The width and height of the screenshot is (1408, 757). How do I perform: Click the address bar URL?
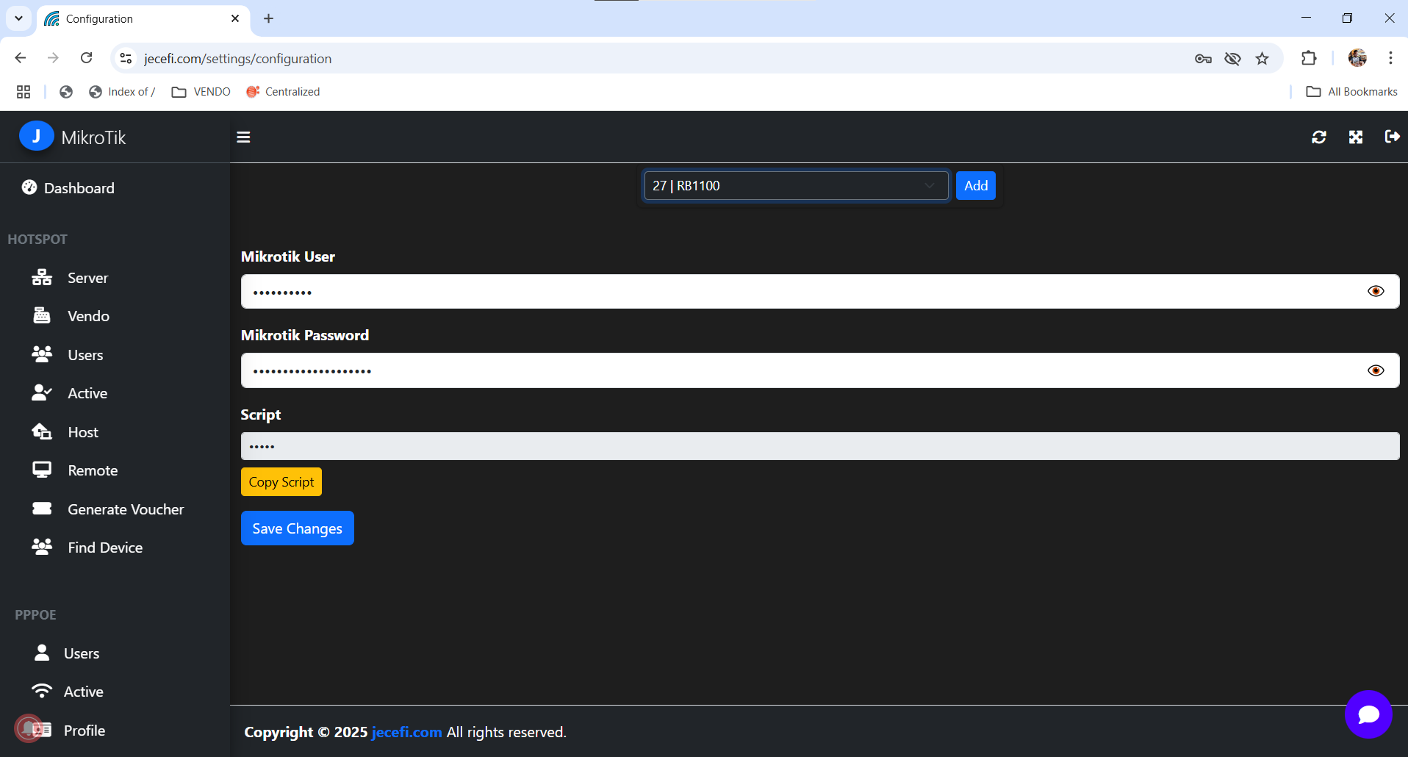(238, 59)
